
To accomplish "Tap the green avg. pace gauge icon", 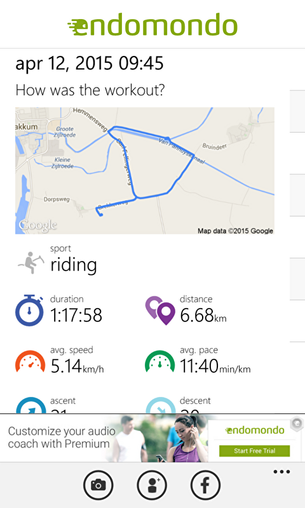I will [x=159, y=361].
